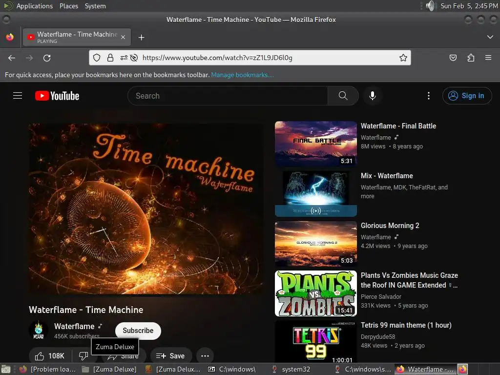
Task: Open Firefox application menu
Action: (488, 58)
